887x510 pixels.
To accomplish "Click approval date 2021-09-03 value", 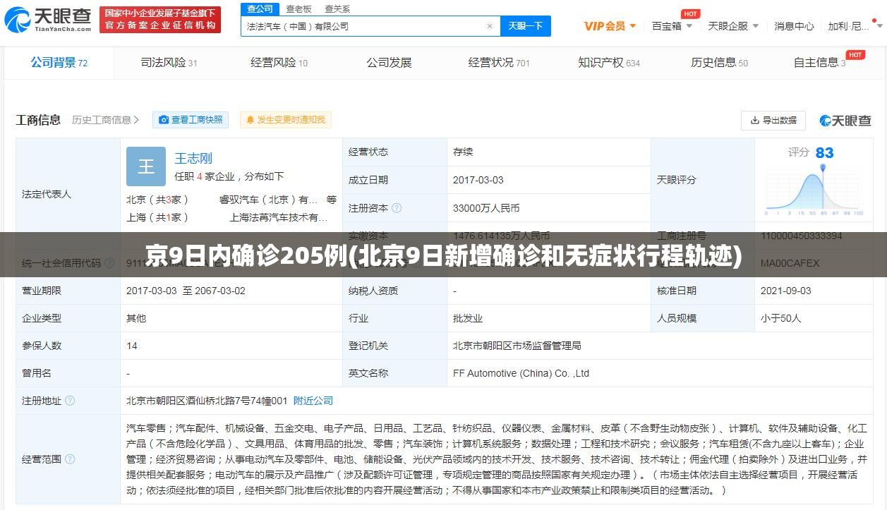I will click(x=785, y=291).
